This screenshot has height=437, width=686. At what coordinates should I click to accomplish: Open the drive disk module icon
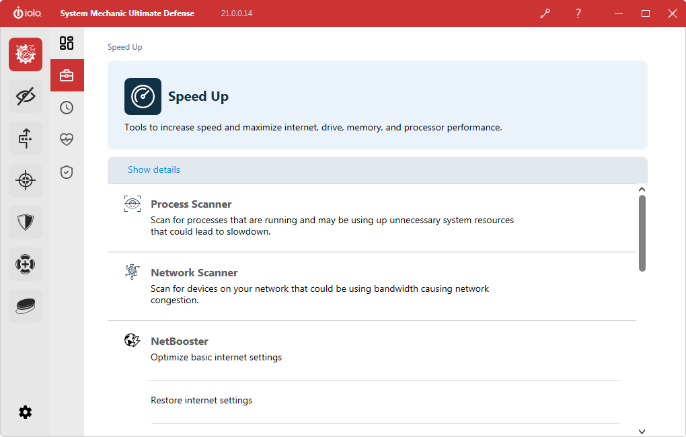click(x=26, y=307)
